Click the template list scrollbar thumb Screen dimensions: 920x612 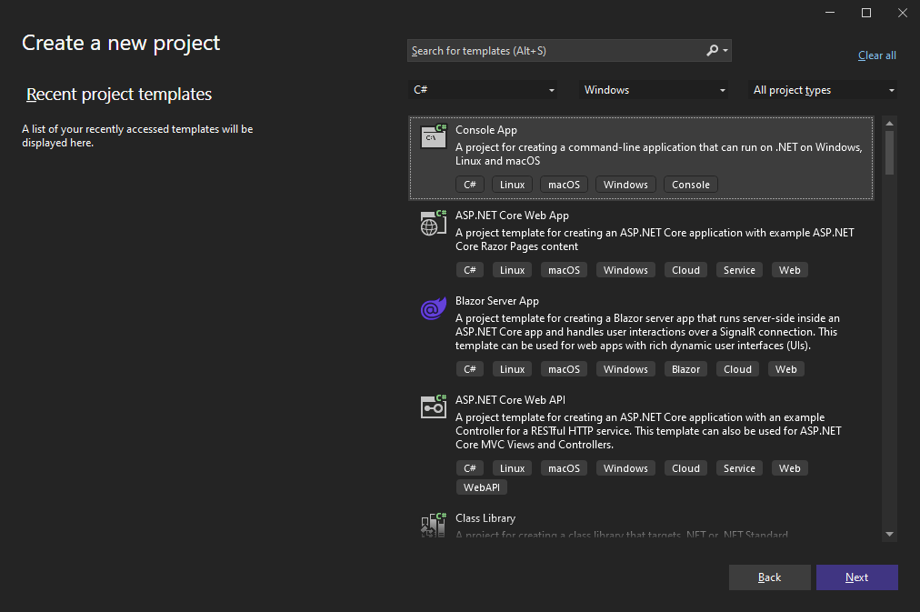click(889, 153)
